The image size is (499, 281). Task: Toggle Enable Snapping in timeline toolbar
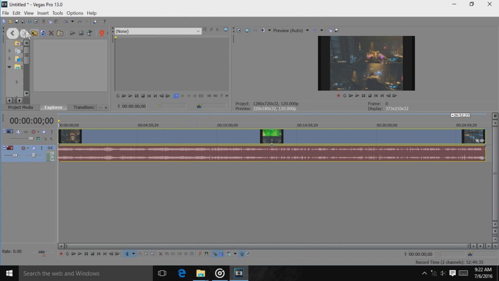pos(215,254)
